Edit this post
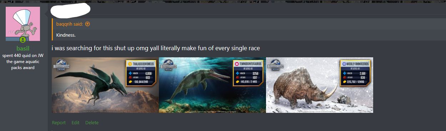The image size is (446, 131). [75, 122]
